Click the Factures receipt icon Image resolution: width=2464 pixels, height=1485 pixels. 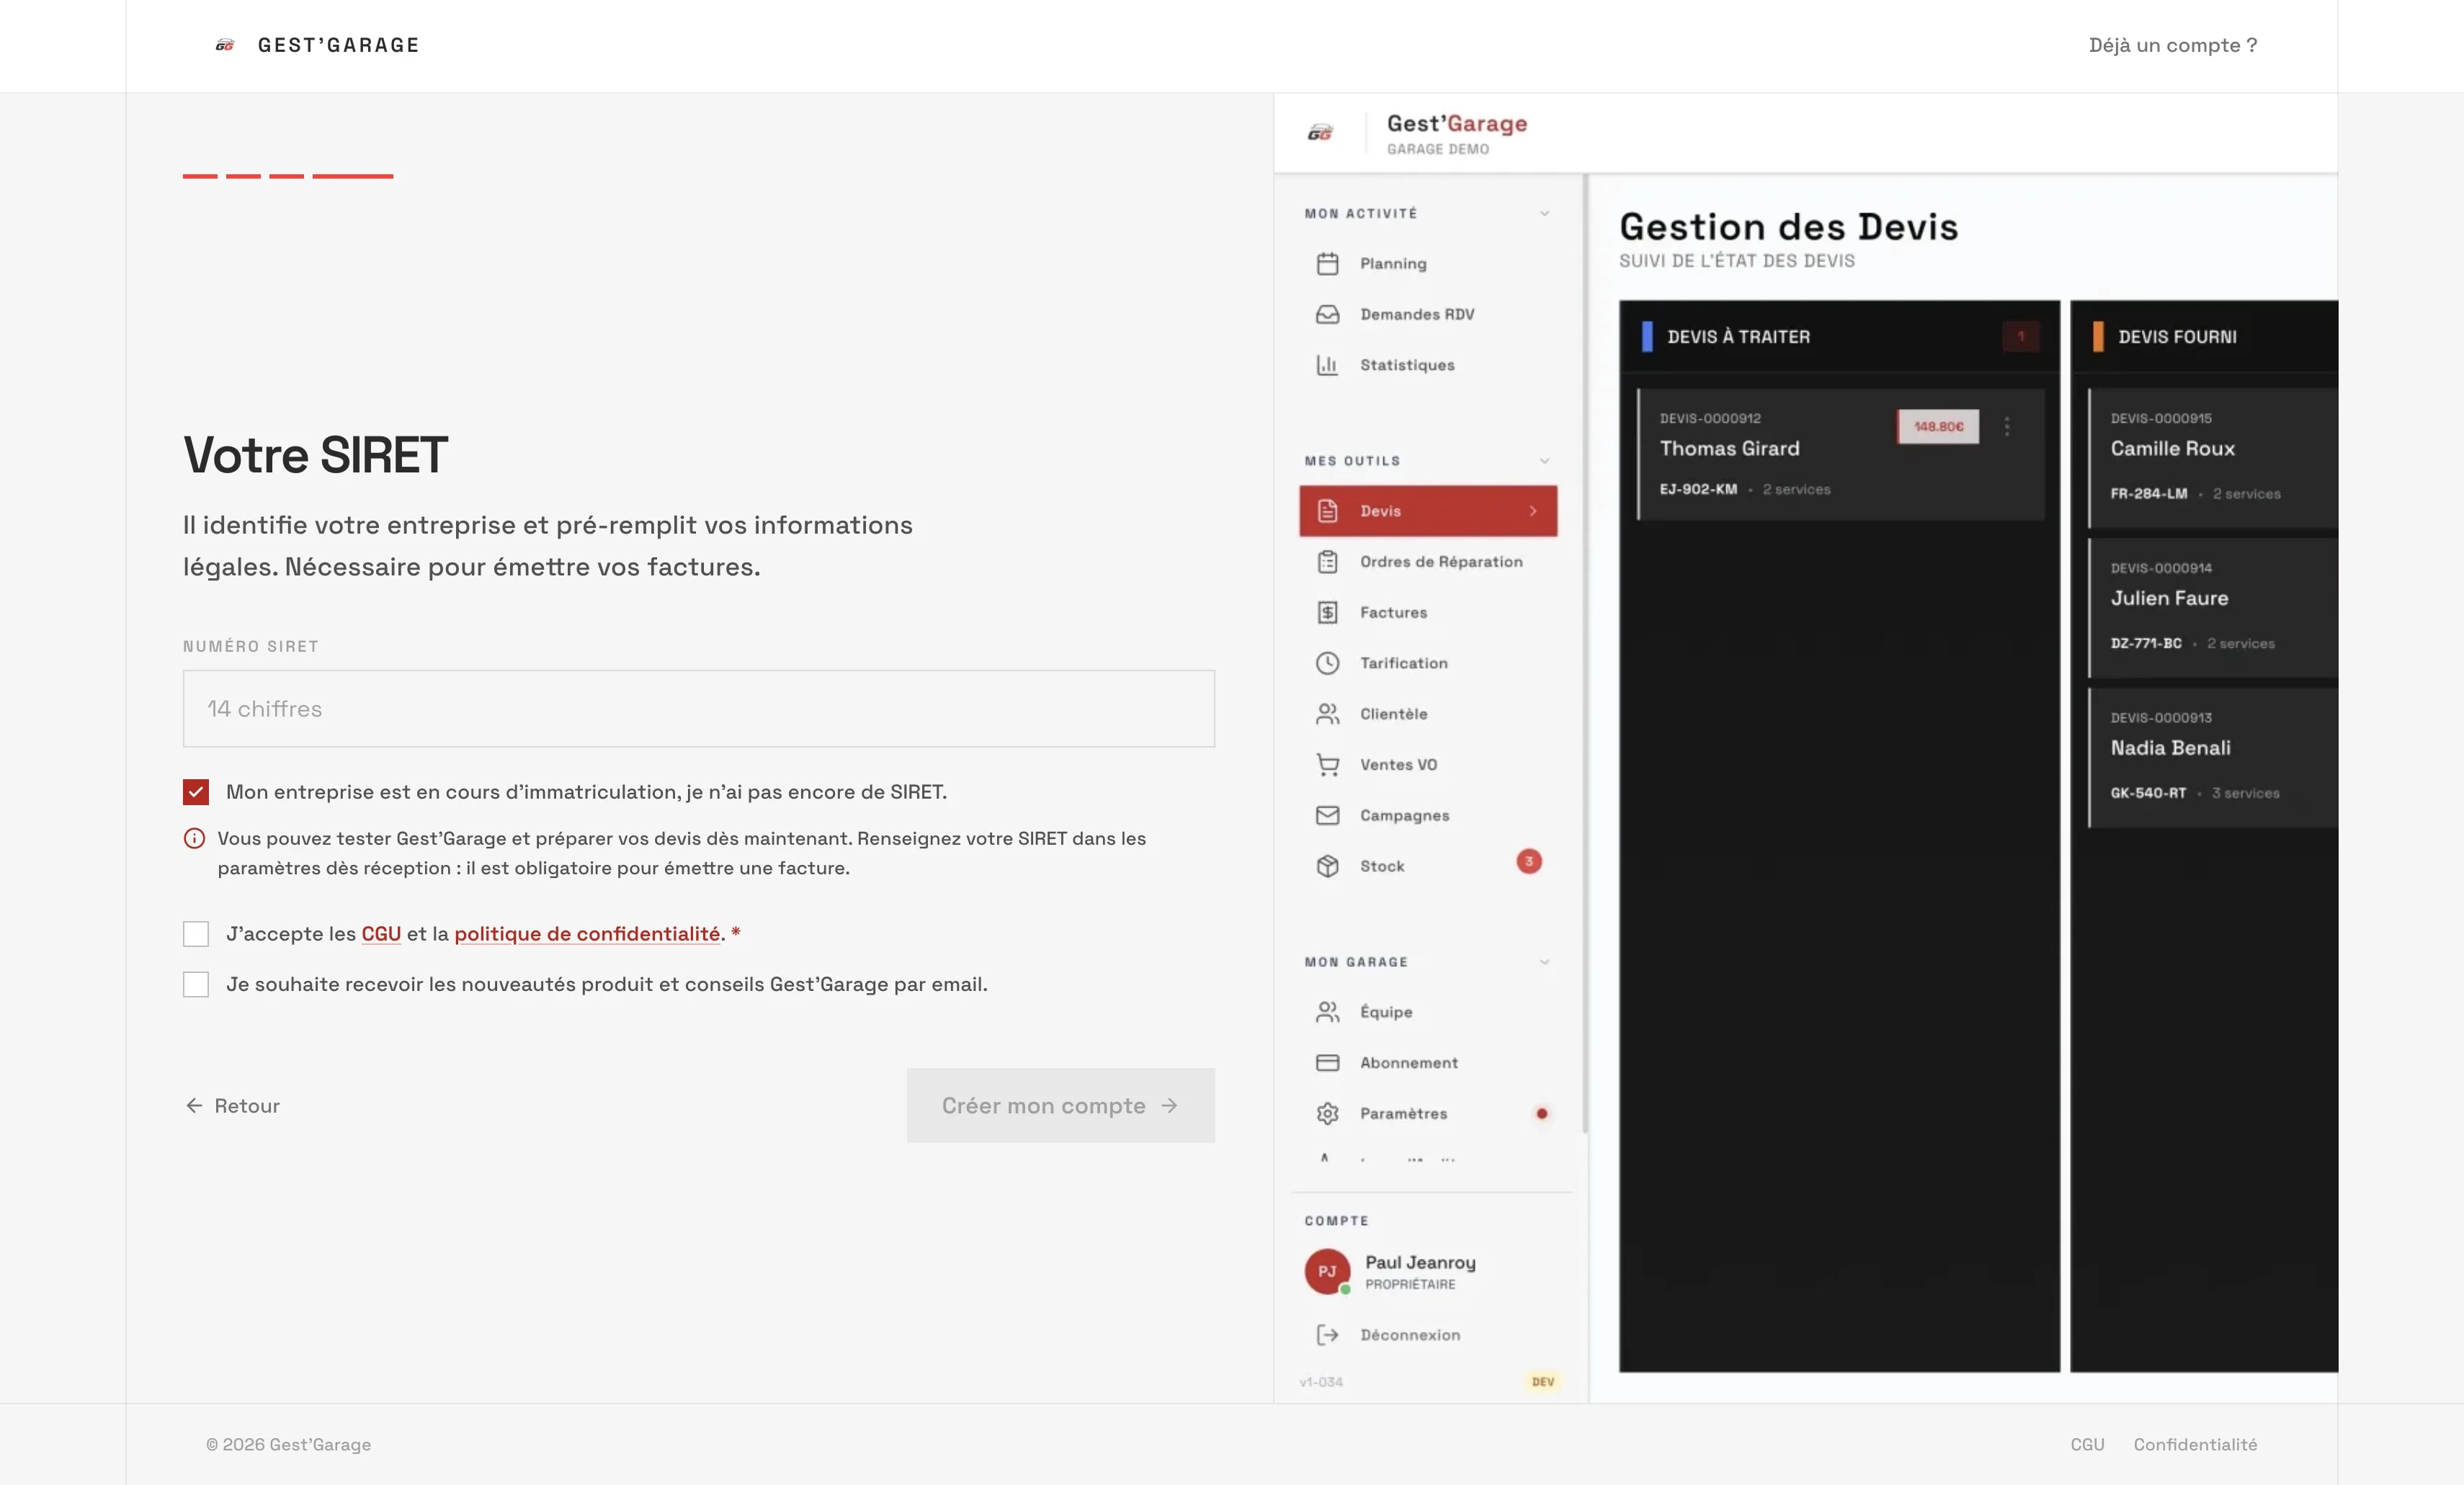tap(1327, 613)
